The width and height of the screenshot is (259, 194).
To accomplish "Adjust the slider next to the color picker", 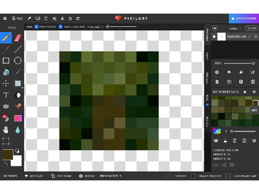I will (x=243, y=131).
